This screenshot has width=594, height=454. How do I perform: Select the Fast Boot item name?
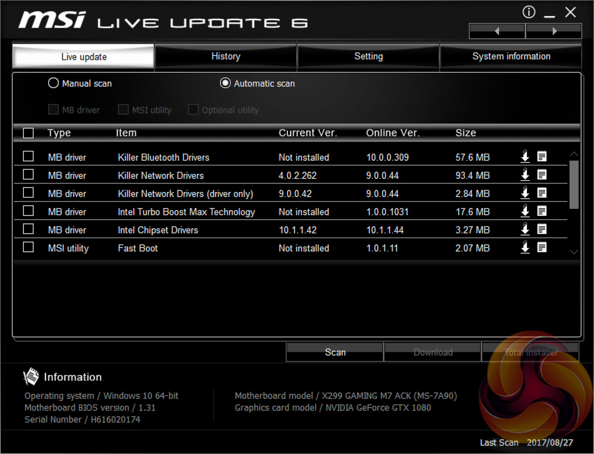click(x=138, y=248)
